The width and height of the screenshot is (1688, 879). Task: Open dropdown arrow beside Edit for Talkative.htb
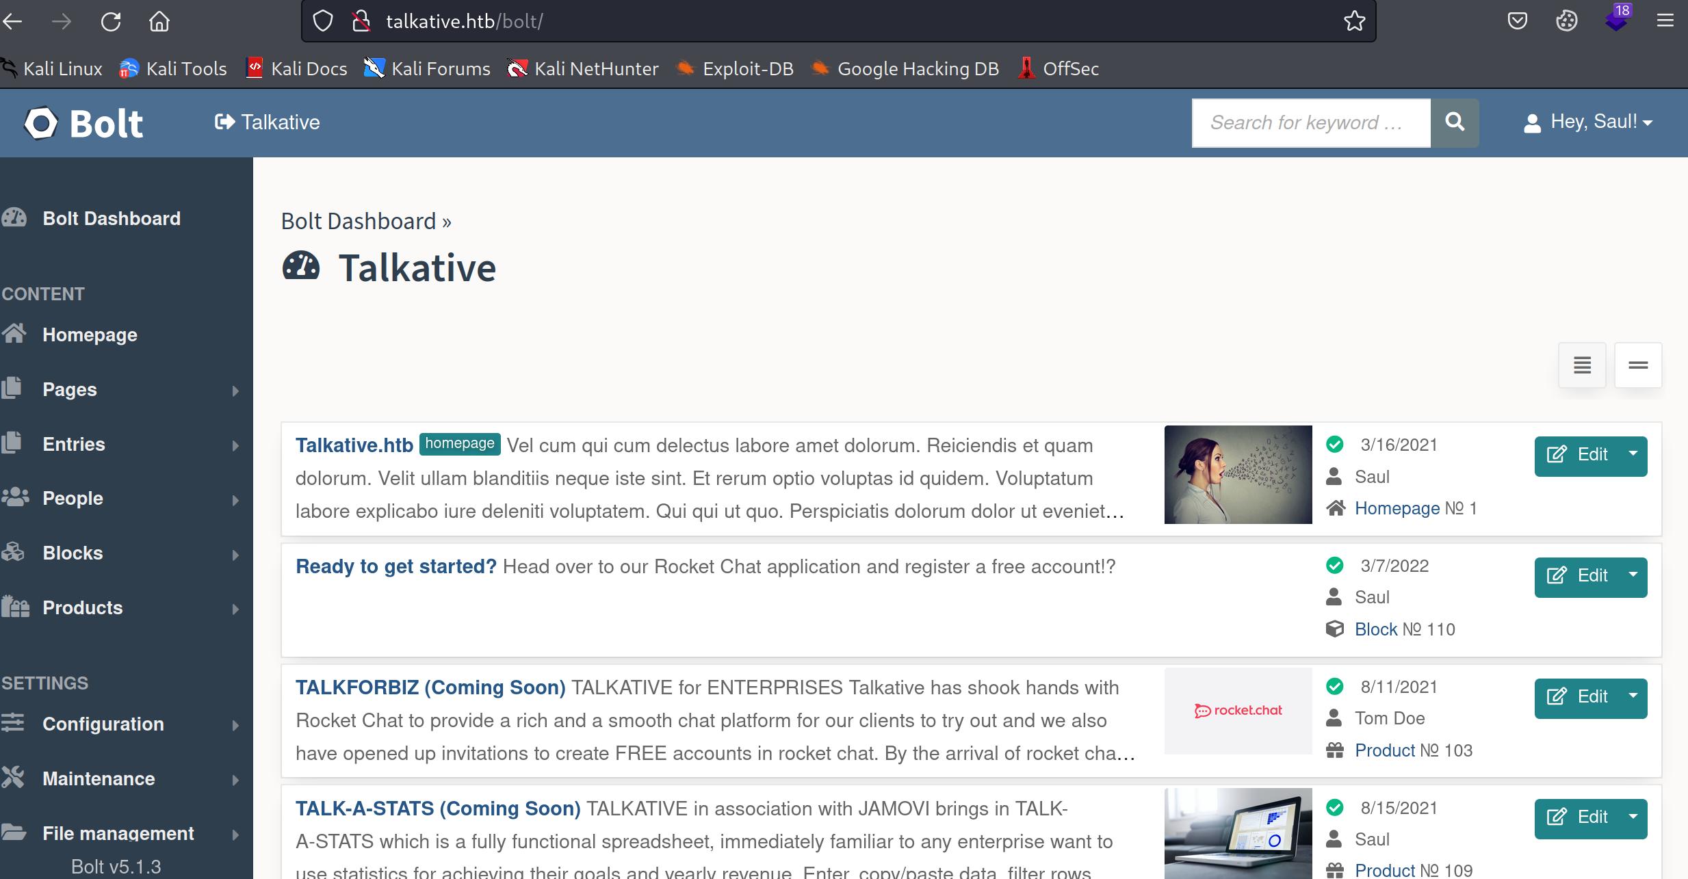(x=1633, y=455)
